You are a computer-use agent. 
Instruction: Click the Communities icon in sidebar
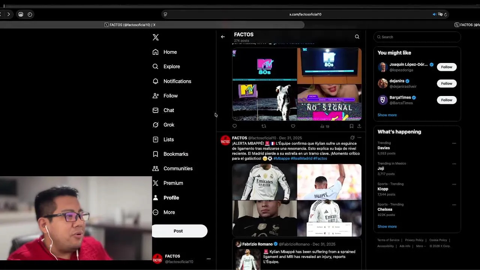(156, 168)
